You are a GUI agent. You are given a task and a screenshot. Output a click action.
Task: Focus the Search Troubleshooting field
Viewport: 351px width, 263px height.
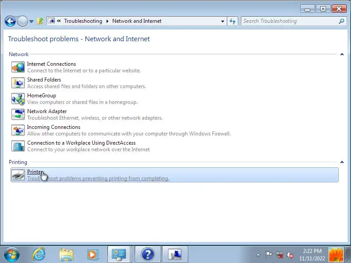[x=294, y=21]
